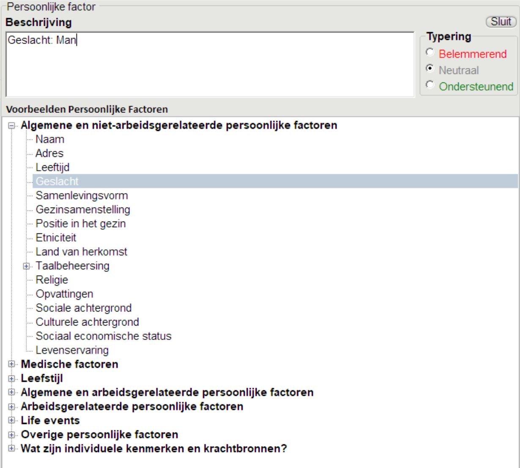Choose Samenlevingsvorm from the examples

82,195
